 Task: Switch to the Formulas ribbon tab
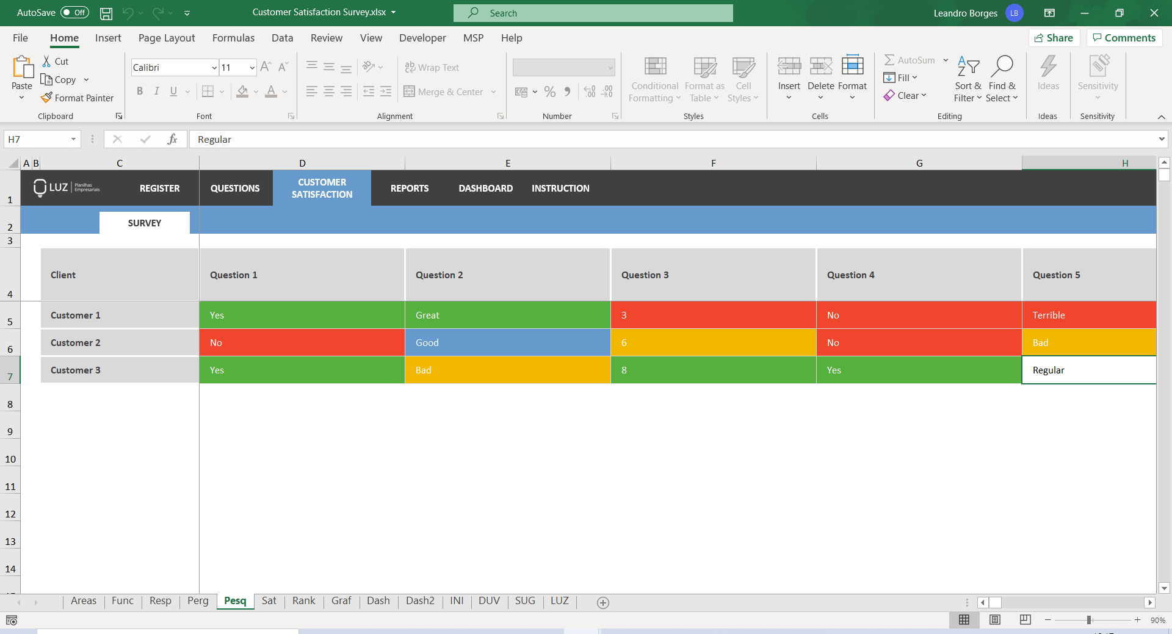point(233,38)
